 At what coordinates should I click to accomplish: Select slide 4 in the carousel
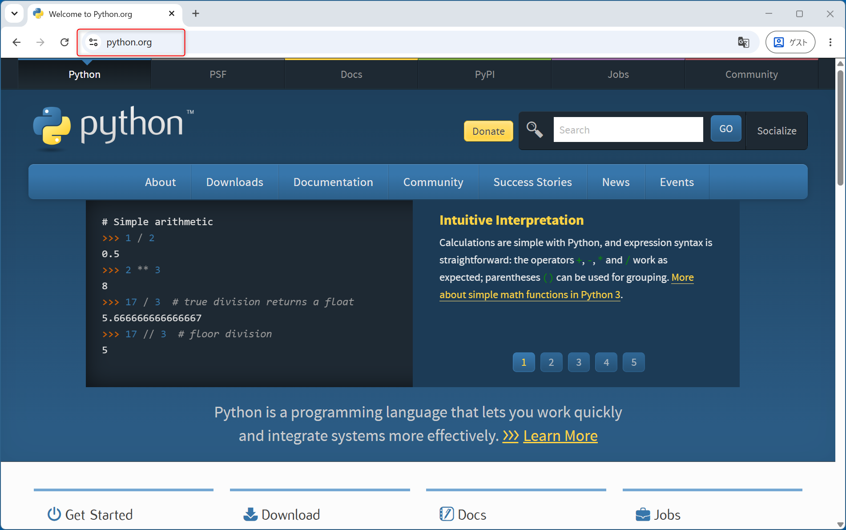(x=606, y=362)
